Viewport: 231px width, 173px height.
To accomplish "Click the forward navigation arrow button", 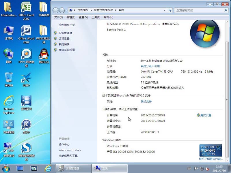I will point(62,10).
